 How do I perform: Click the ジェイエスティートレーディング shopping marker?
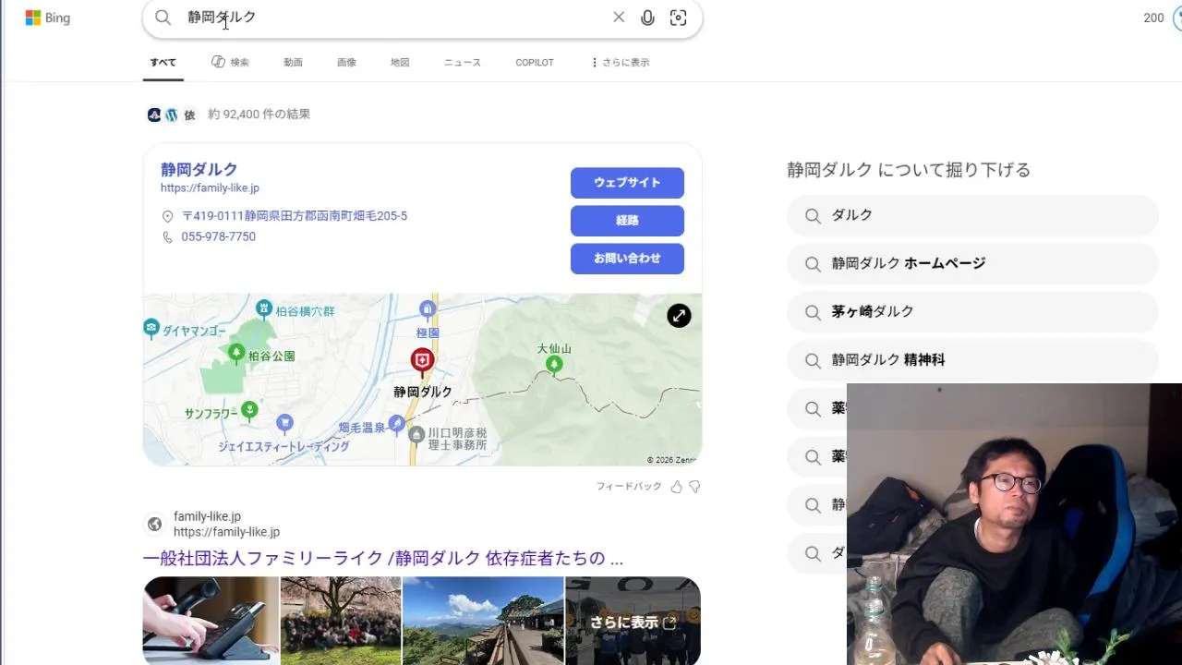click(x=284, y=423)
